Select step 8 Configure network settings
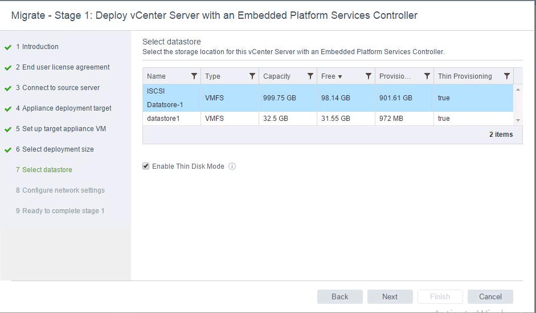Image resolution: width=536 pixels, height=313 pixels. click(x=60, y=190)
